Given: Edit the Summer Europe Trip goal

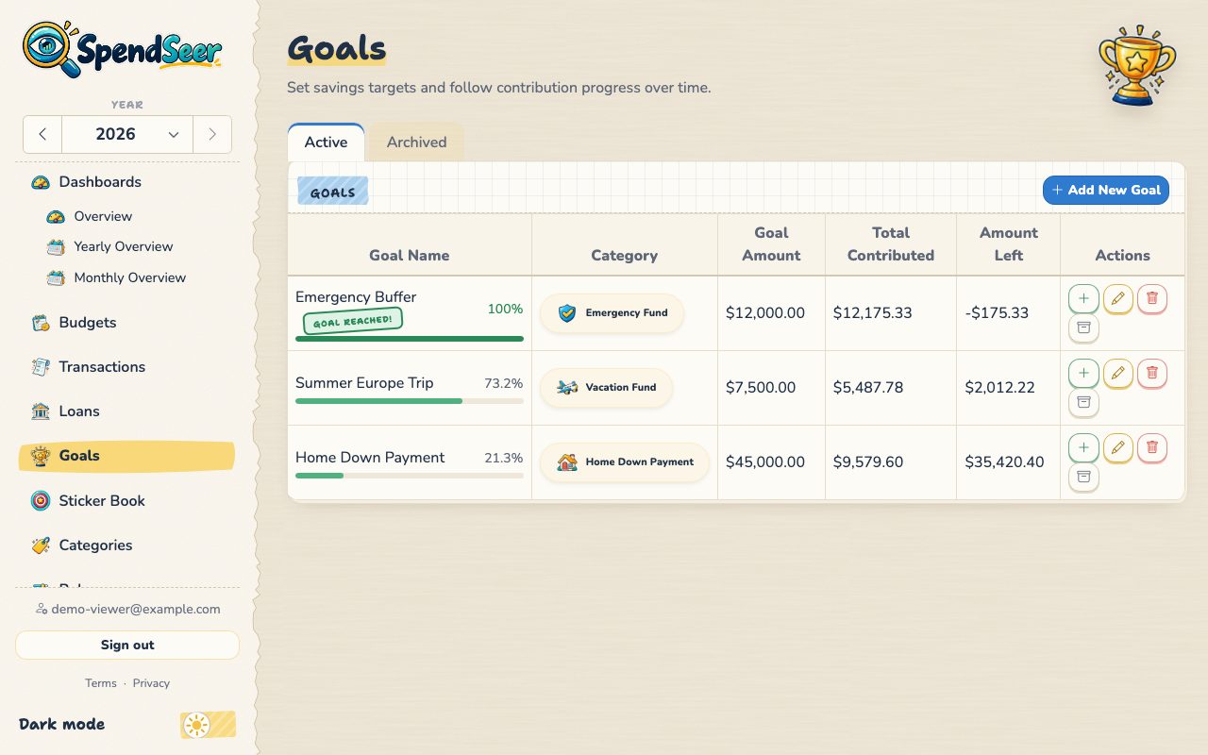Looking at the screenshot, I should [1117, 374].
